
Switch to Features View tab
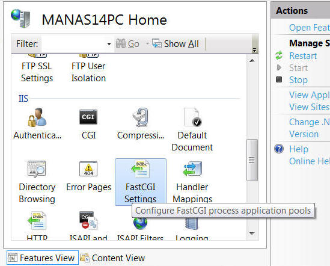click(x=43, y=258)
